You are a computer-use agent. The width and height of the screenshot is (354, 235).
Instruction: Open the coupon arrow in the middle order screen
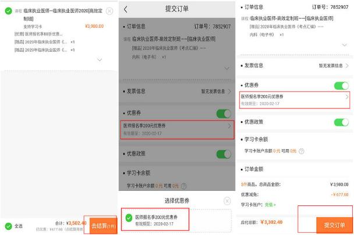[x=229, y=126]
